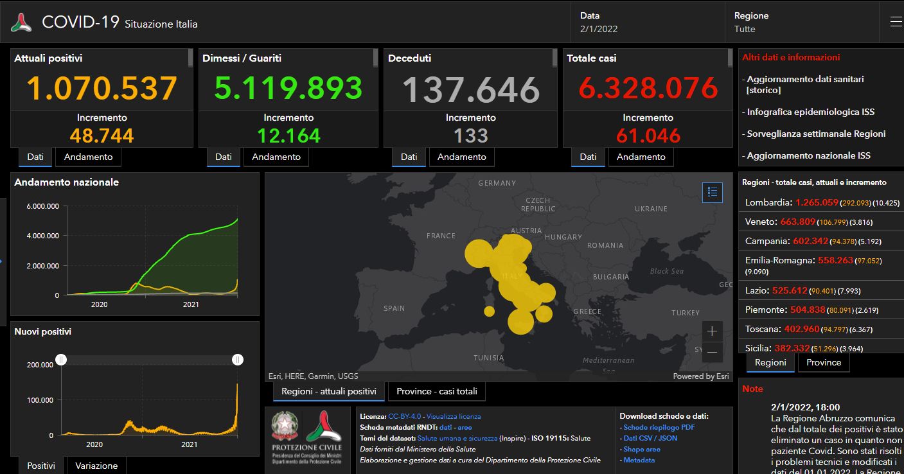904x474 pixels.
Task: Zoom out on the map
Action: (x=712, y=352)
